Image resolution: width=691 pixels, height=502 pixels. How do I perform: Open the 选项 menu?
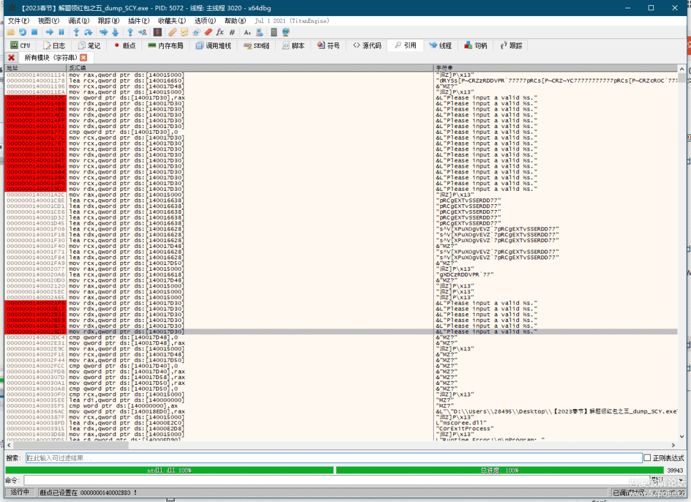205,20
